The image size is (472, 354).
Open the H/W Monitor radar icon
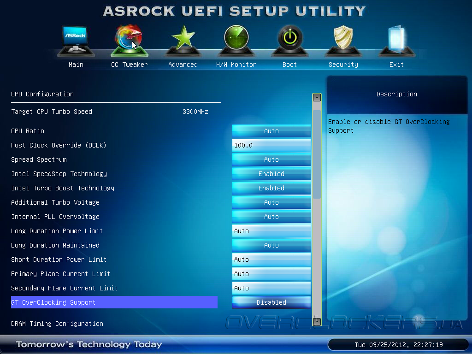click(236, 41)
